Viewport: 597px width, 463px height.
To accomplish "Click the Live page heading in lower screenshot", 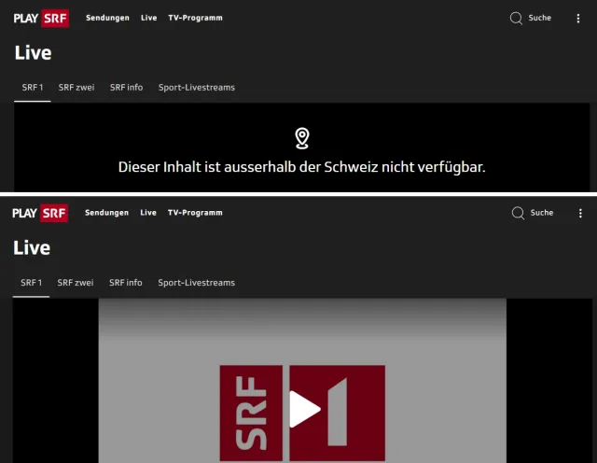I will (32, 247).
